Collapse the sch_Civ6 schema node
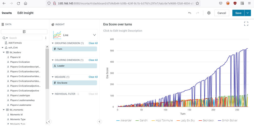Image resolution: width=254 pixels, height=126 pixels. click(x=3, y=48)
